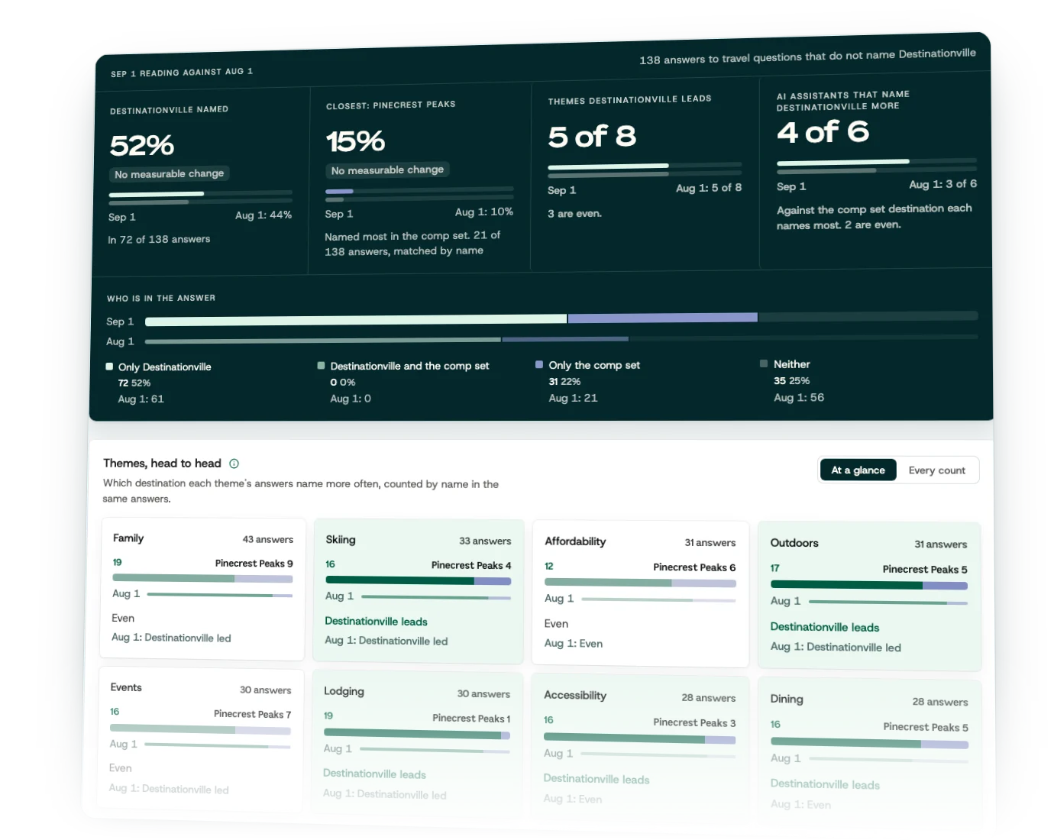Switch to the Every count view
The image size is (1054, 840).
937,470
